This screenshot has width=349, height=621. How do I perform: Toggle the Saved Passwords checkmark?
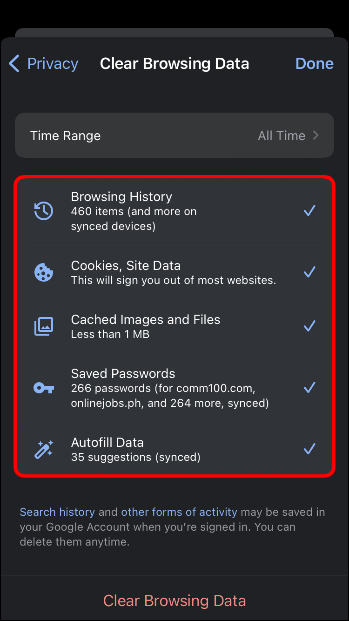pos(309,388)
